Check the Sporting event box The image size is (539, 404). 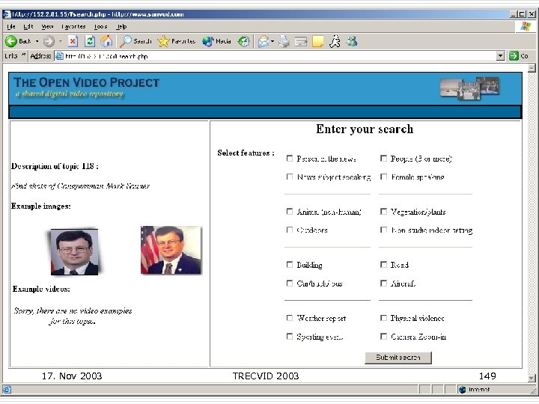[x=290, y=336]
